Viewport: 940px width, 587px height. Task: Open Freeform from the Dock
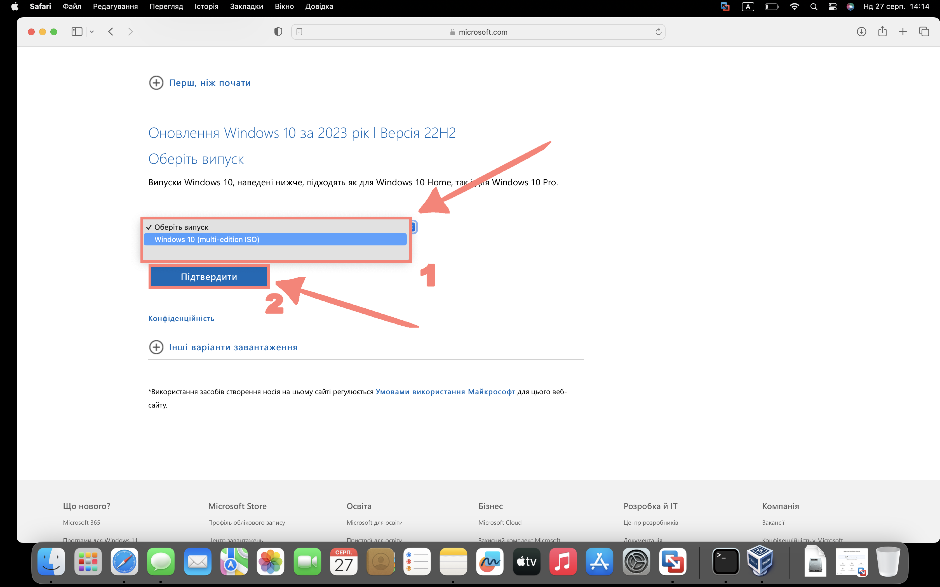490,561
